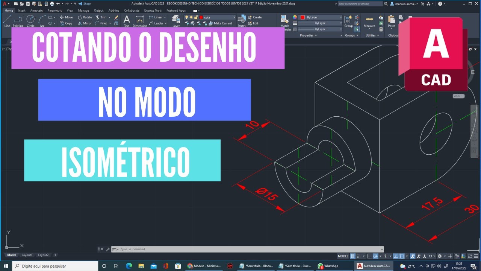Toggle annotation visibility in status bar
The width and height of the screenshot is (481, 271).
pyautogui.click(x=412, y=256)
